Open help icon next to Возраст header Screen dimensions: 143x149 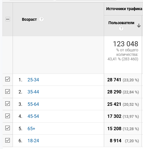tap(41, 19)
